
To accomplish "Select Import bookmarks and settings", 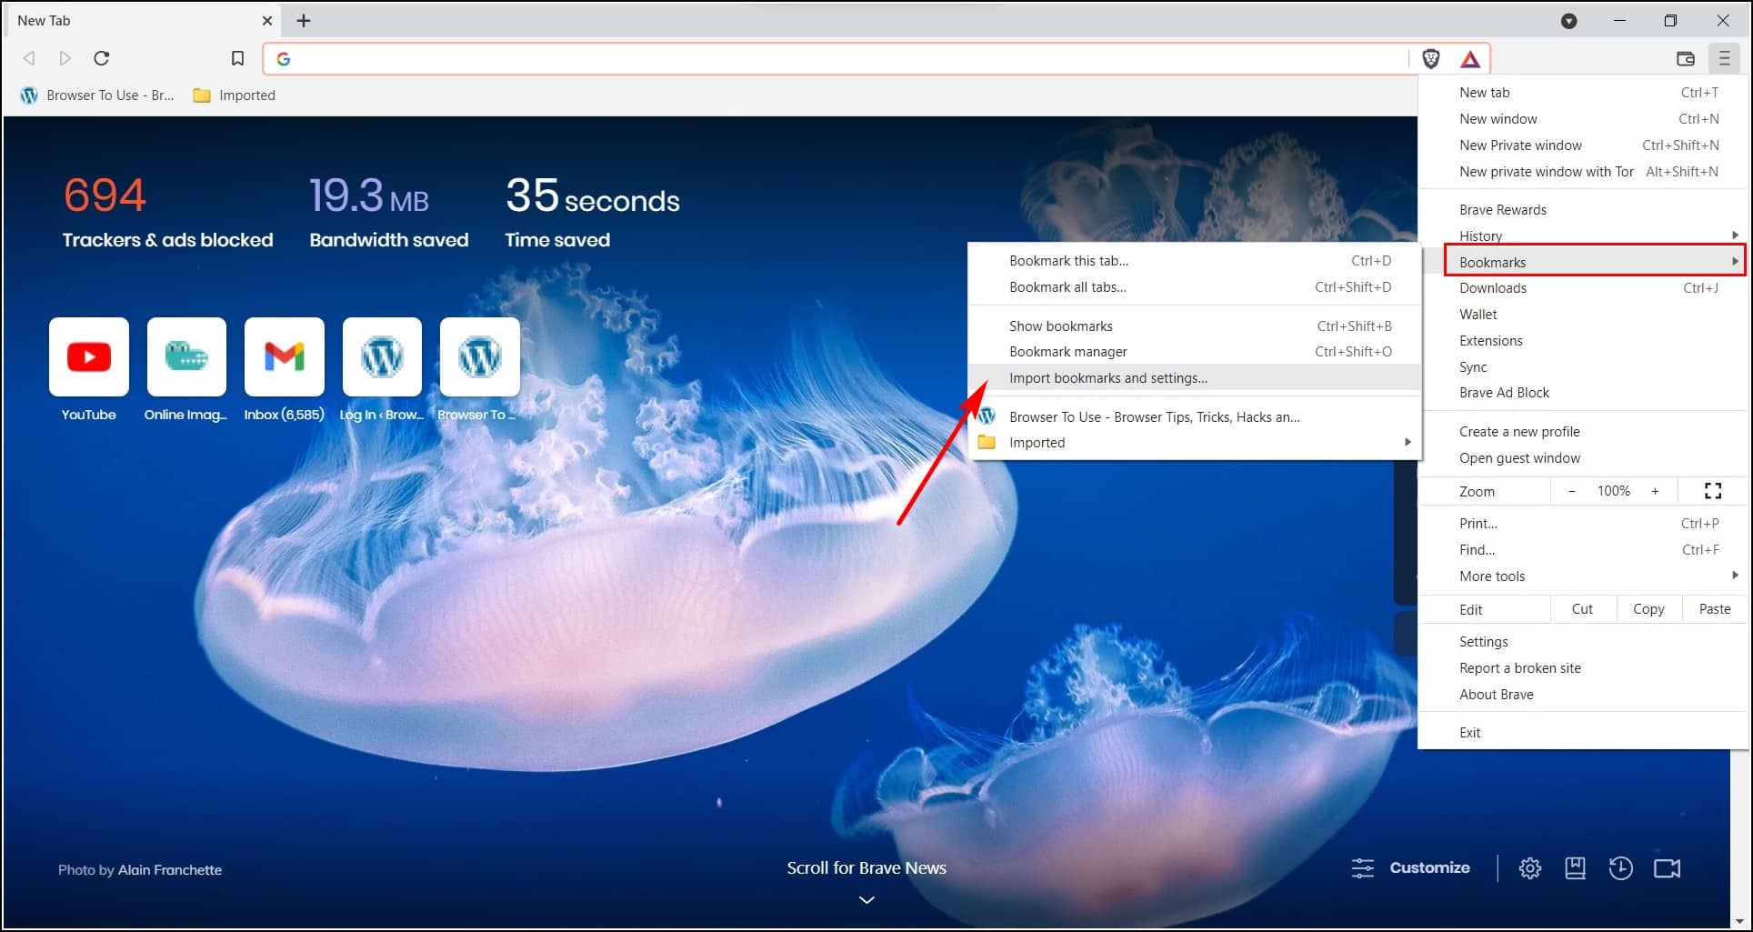I will pyautogui.click(x=1107, y=377).
